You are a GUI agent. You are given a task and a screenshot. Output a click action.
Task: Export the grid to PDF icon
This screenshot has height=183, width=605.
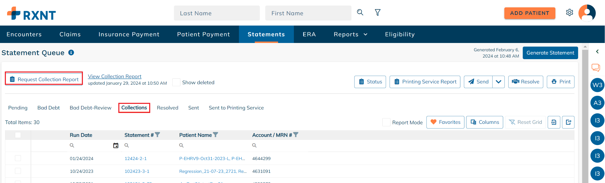(x=554, y=122)
